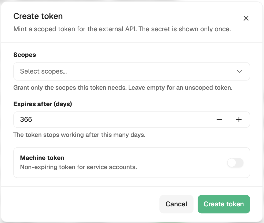Click the Create token dialog title
The image size is (264, 223).
[38, 16]
